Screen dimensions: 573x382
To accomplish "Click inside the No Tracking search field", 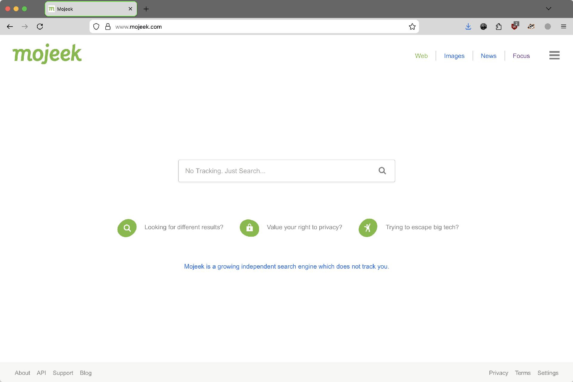I will 269,170.
